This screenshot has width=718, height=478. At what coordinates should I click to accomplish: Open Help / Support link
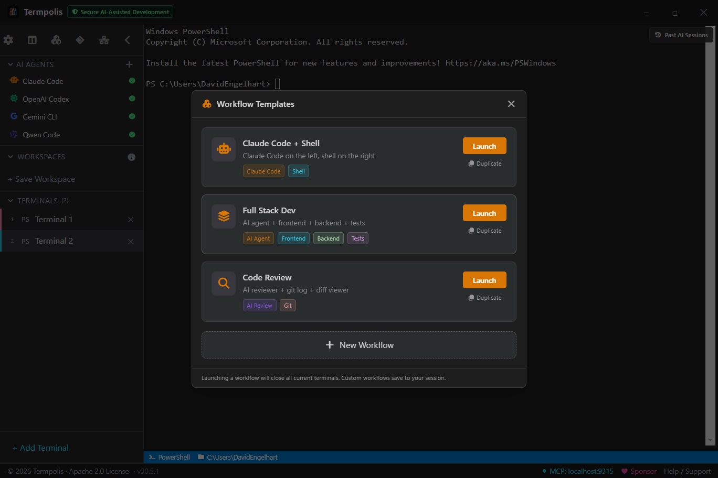tap(687, 471)
